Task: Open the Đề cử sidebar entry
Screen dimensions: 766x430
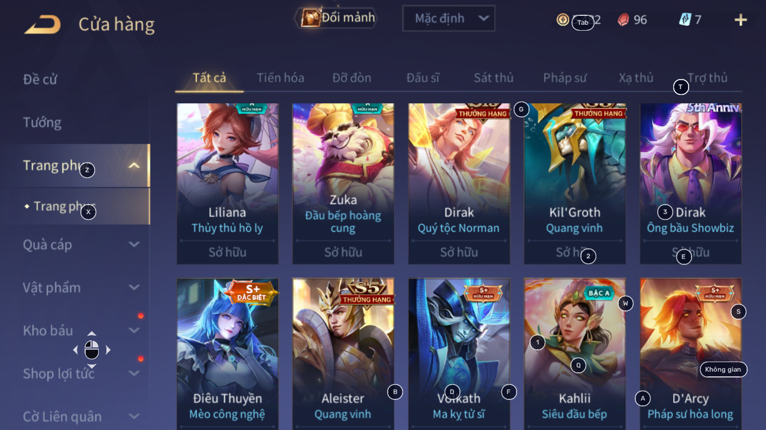Action: [40, 80]
